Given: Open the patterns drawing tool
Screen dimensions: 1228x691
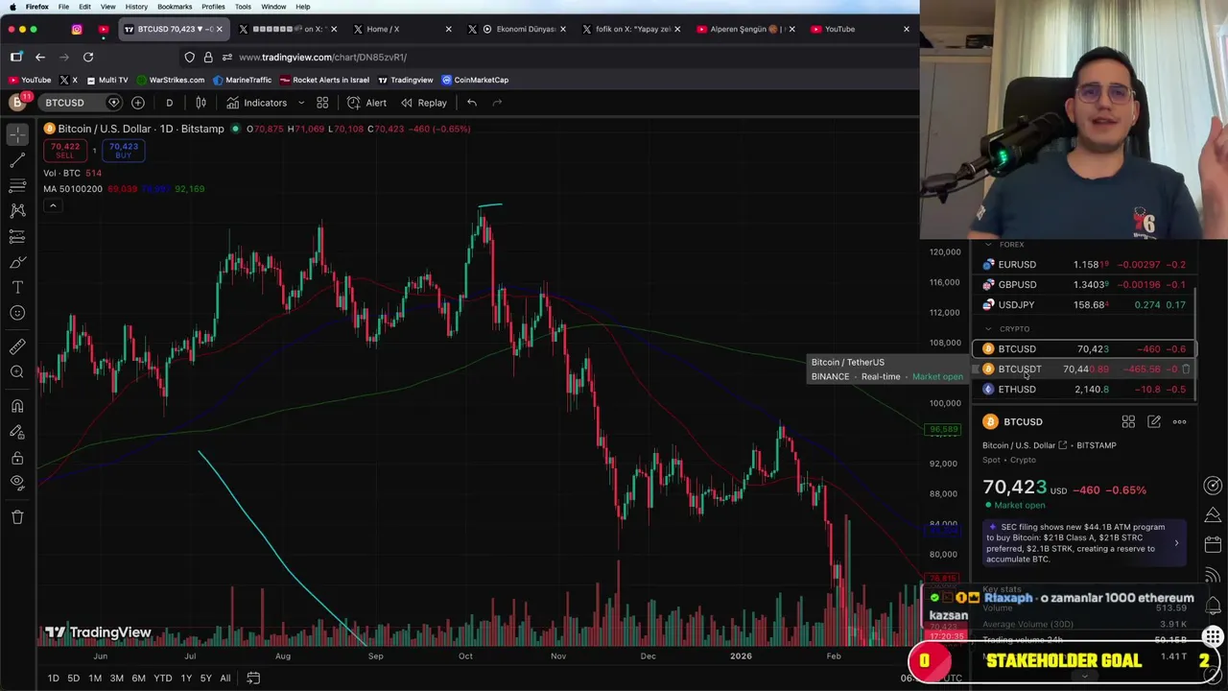Looking at the screenshot, I should (x=17, y=210).
